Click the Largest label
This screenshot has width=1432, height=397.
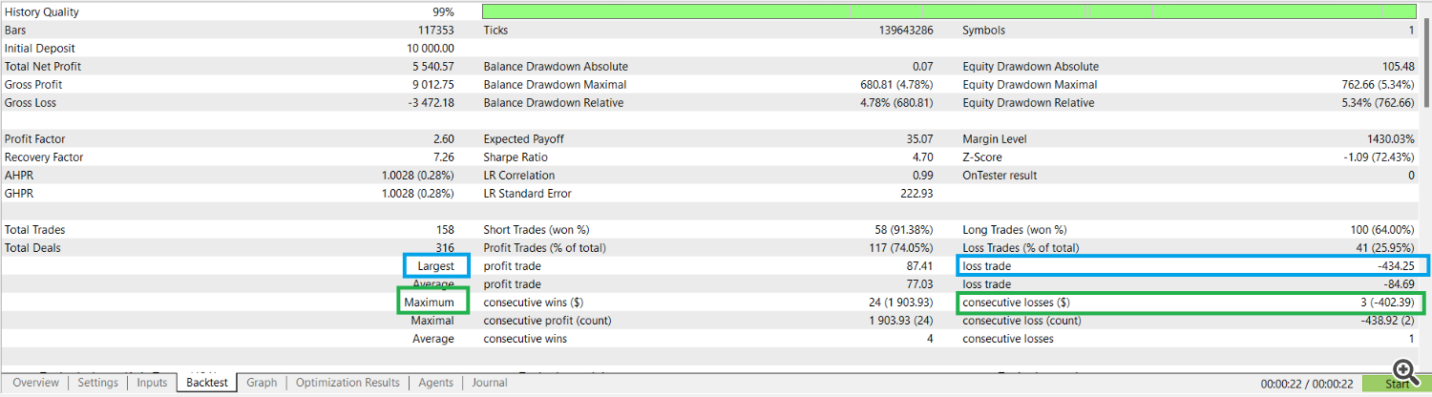(x=436, y=266)
